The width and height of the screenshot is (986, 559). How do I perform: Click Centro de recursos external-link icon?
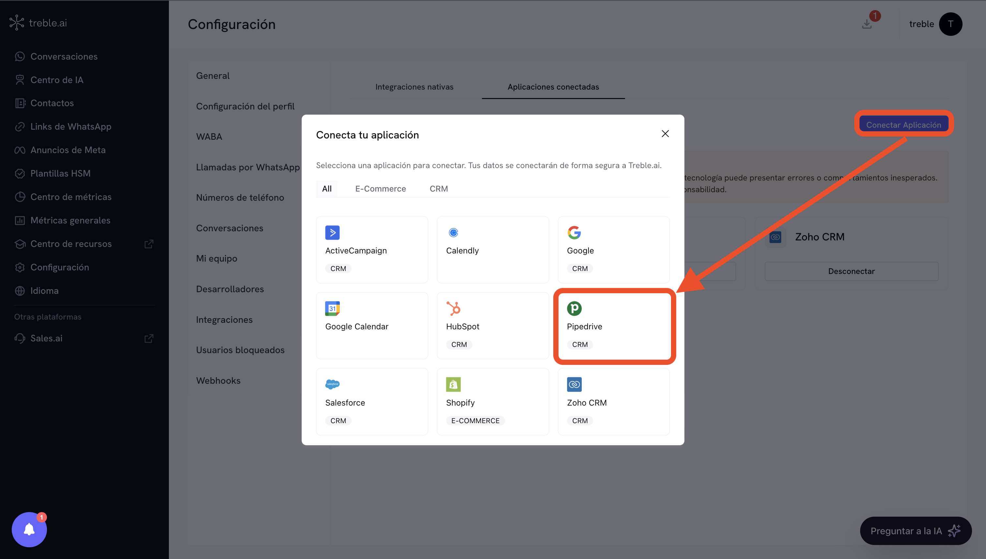click(149, 244)
